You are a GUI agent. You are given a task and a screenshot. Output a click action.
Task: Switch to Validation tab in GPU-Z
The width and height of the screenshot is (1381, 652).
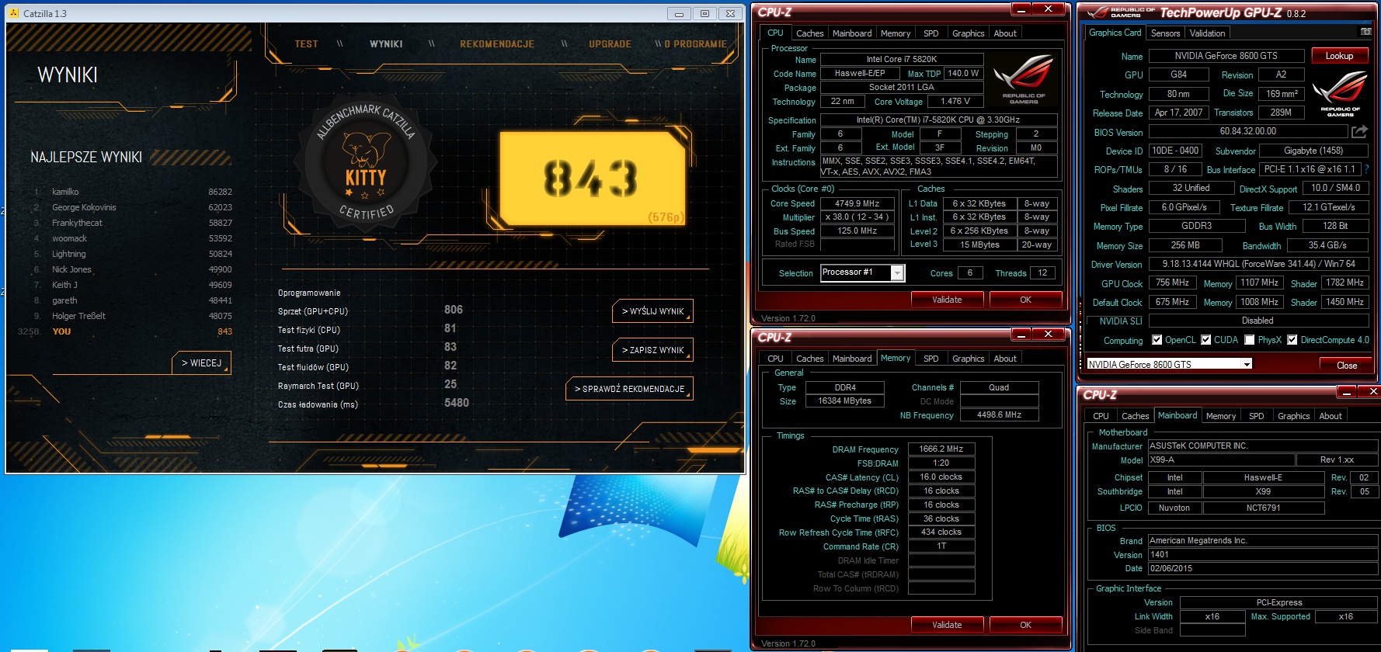(1207, 33)
